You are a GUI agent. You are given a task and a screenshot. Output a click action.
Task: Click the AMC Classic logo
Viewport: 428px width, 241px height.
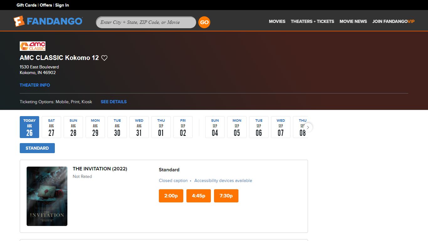(33, 46)
